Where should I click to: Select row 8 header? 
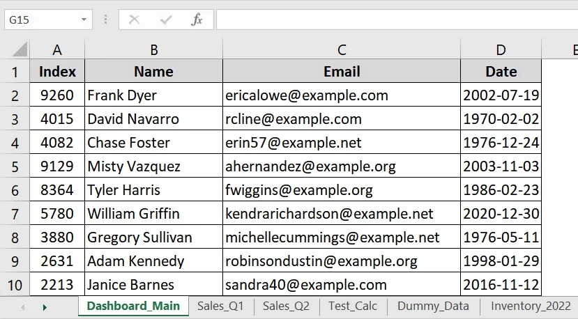click(x=15, y=238)
